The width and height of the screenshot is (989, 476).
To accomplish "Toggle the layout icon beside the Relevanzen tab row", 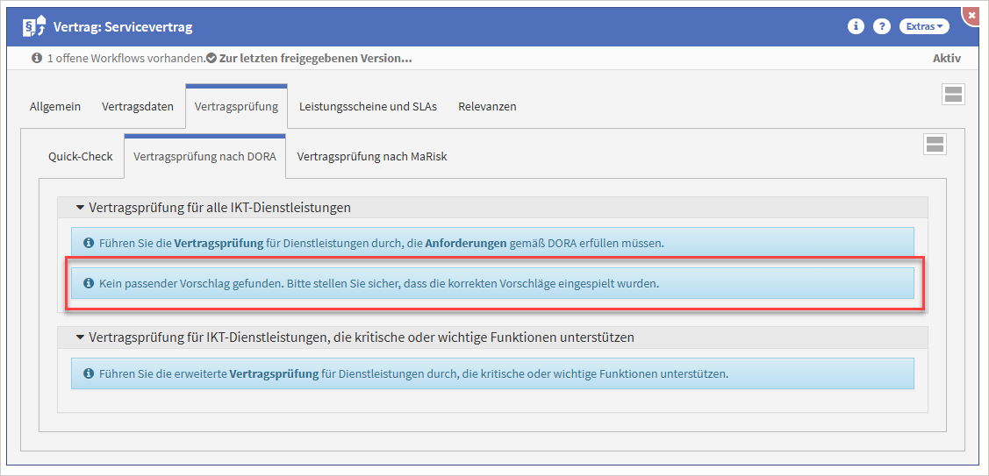I will coord(953,95).
